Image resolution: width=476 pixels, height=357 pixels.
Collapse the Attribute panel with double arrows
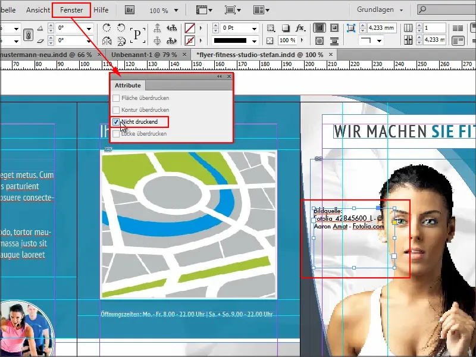coord(219,77)
